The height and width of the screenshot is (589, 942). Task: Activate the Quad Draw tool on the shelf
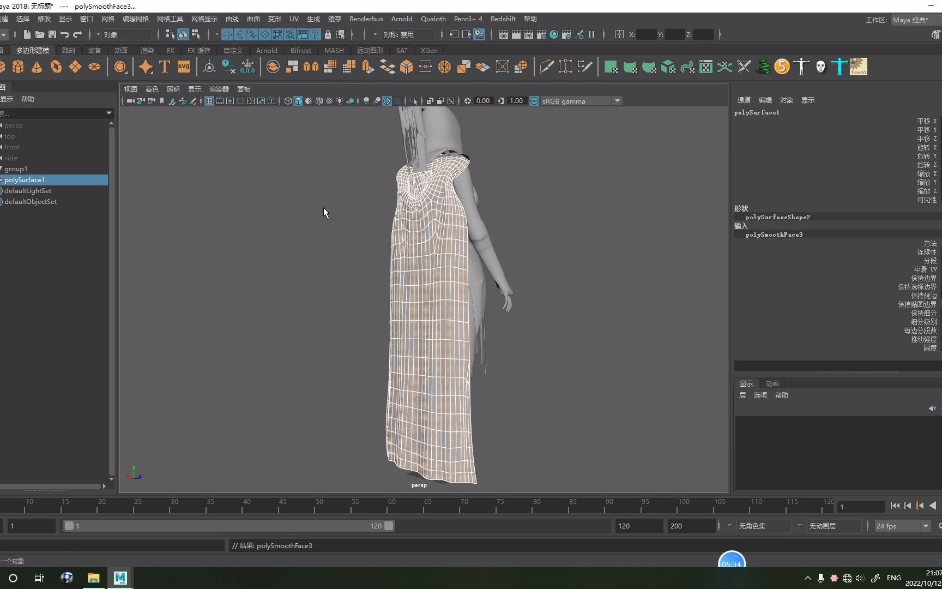(583, 67)
